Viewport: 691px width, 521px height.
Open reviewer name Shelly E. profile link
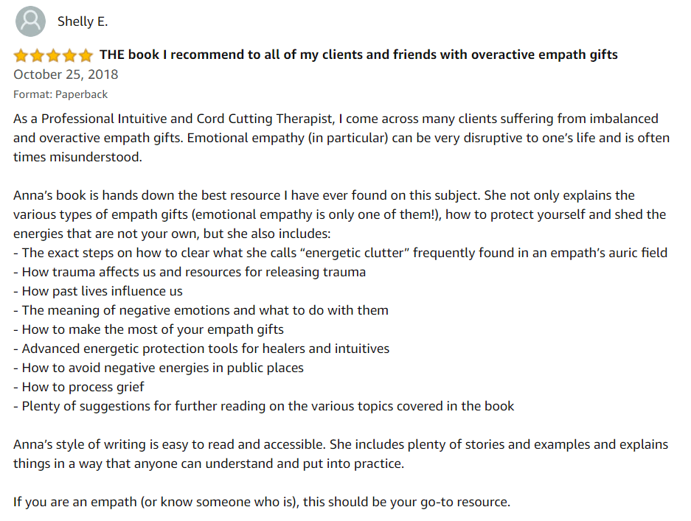tap(83, 21)
